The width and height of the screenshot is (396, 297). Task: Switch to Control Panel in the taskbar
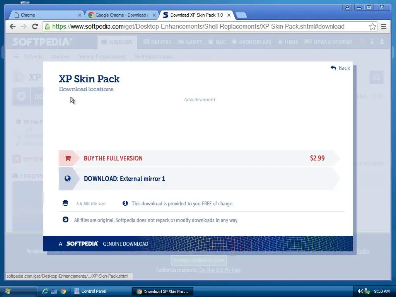coord(101,292)
